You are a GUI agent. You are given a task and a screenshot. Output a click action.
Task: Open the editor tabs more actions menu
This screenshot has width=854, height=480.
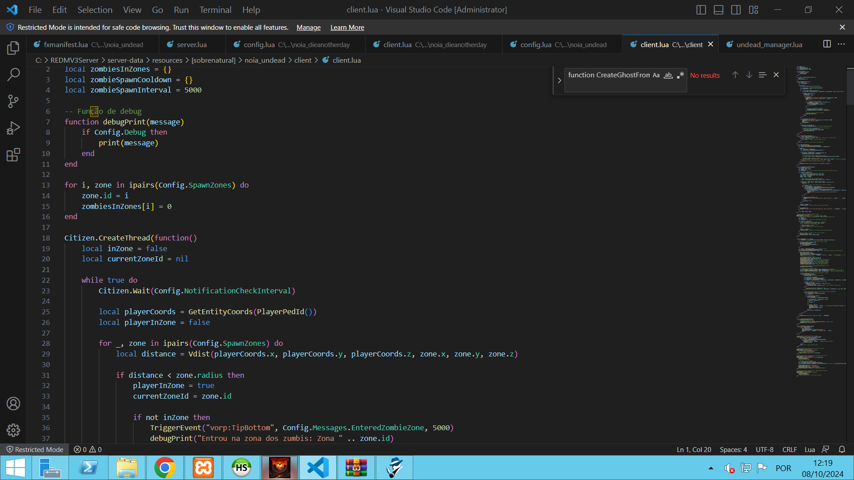click(x=841, y=44)
